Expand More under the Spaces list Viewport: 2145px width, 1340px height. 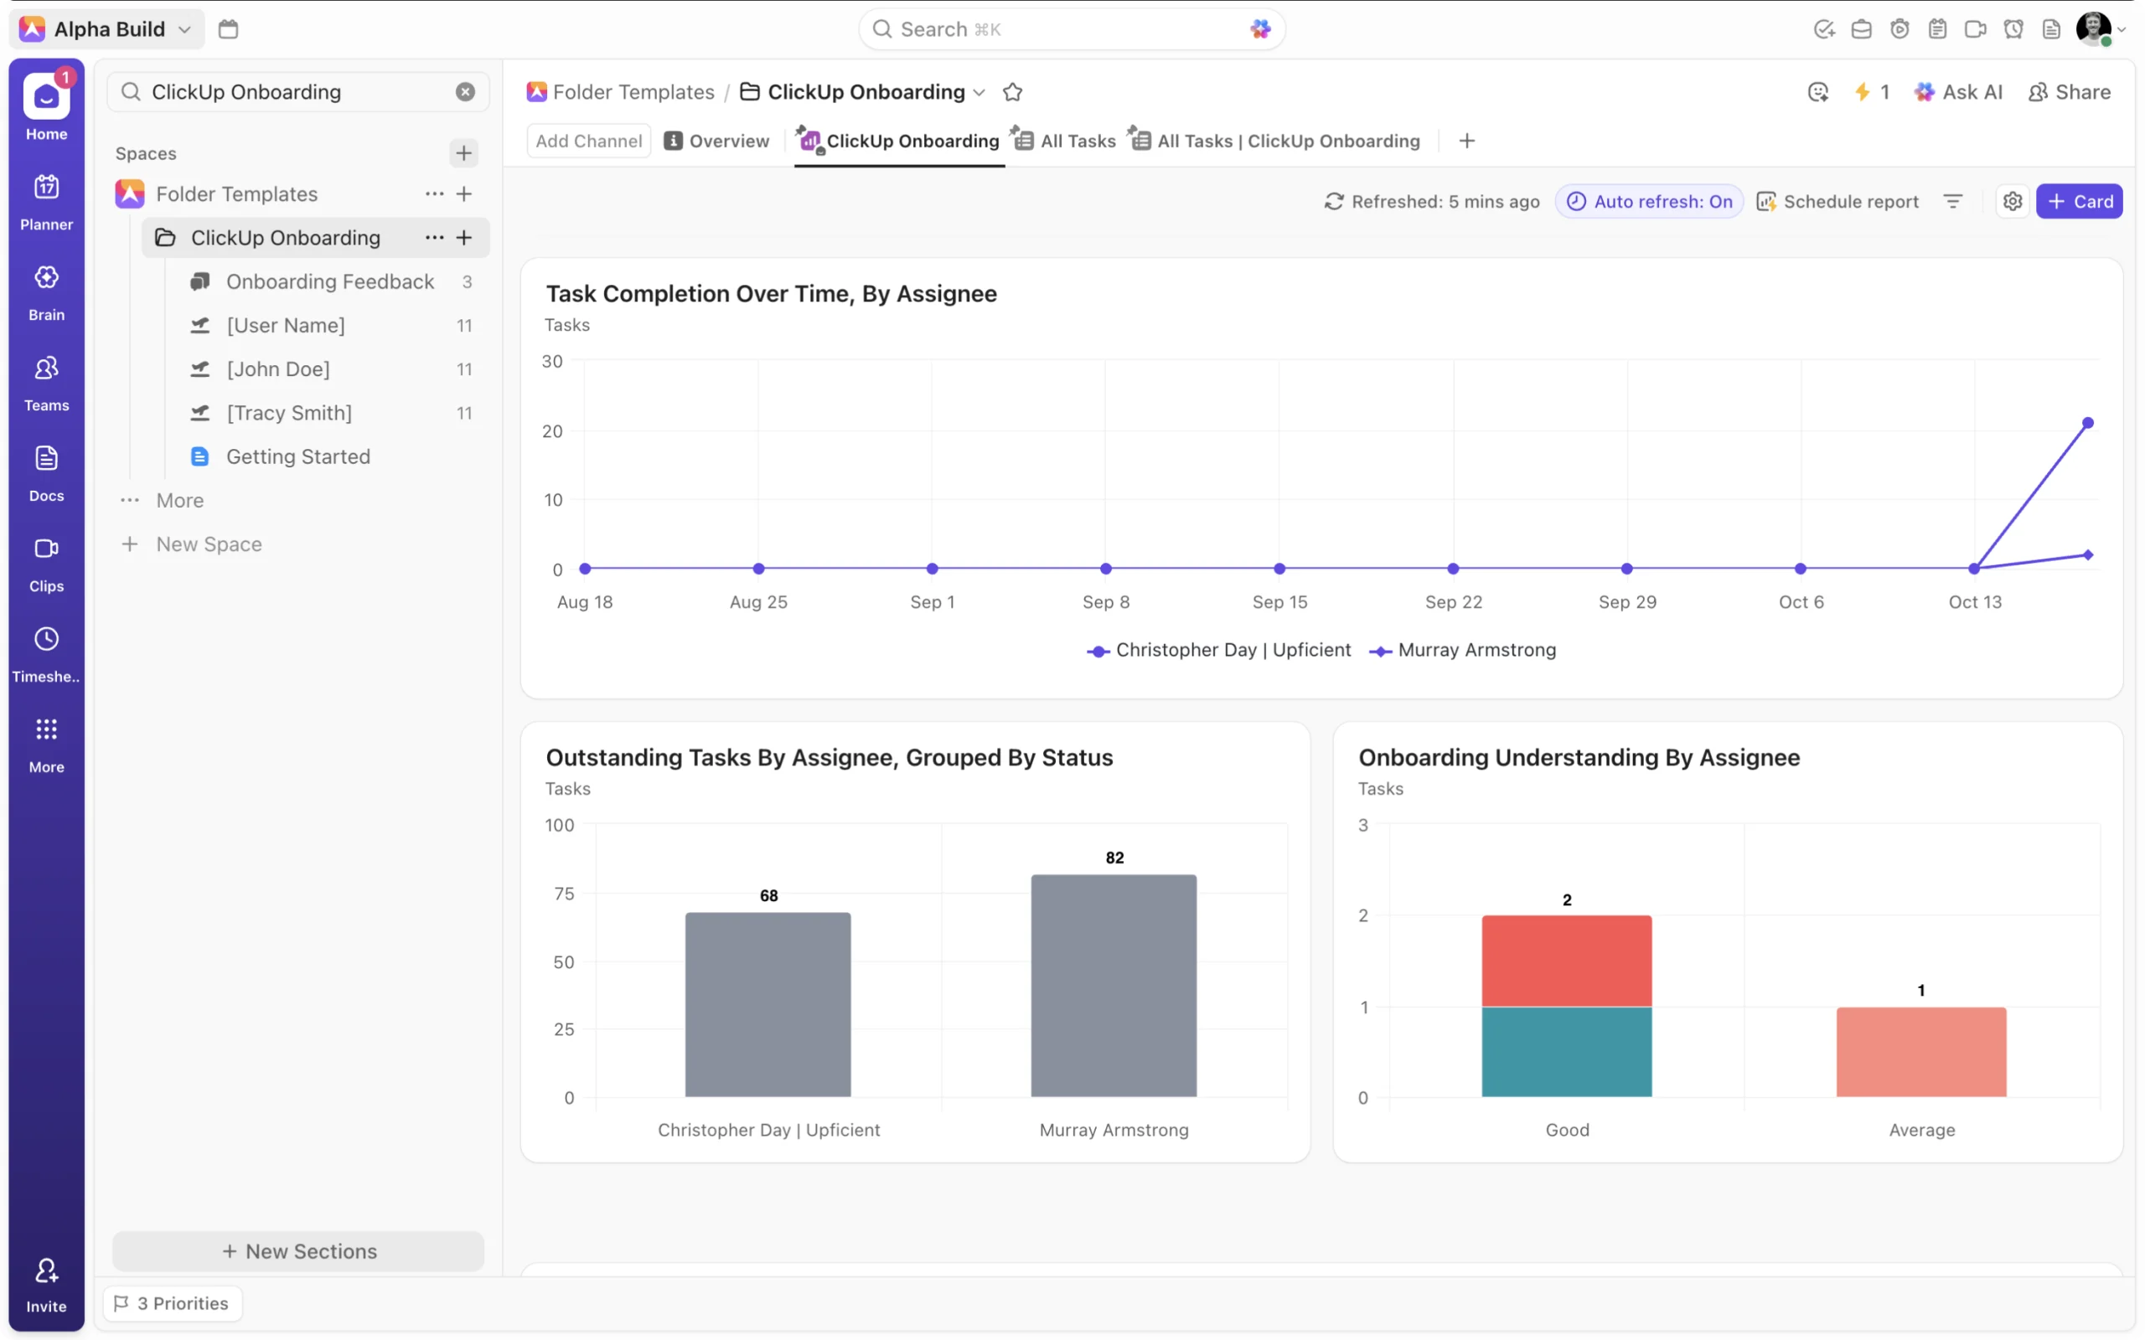click(179, 500)
